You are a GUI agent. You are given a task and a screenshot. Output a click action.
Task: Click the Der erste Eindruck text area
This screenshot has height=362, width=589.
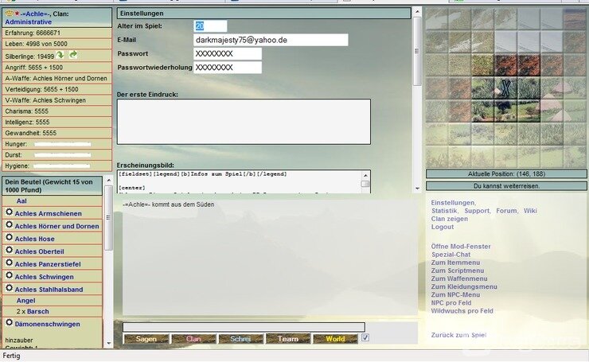point(244,122)
